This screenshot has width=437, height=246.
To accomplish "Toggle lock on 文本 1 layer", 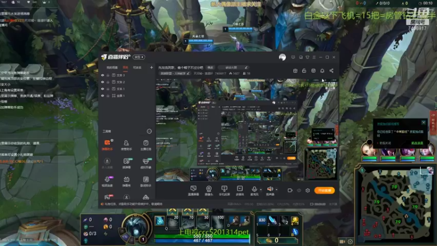I will [x=108, y=89].
